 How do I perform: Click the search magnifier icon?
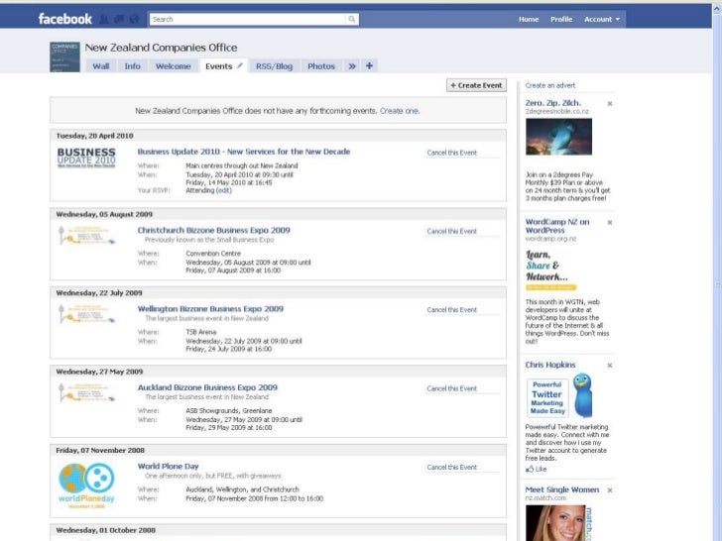pyautogui.click(x=352, y=19)
